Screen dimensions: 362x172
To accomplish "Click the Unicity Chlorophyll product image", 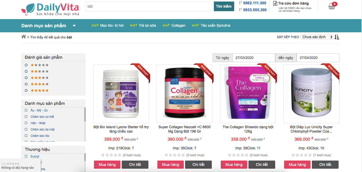I will click(x=311, y=94).
